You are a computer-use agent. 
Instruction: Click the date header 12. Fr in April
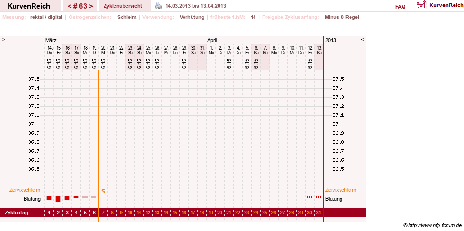click(x=310, y=50)
